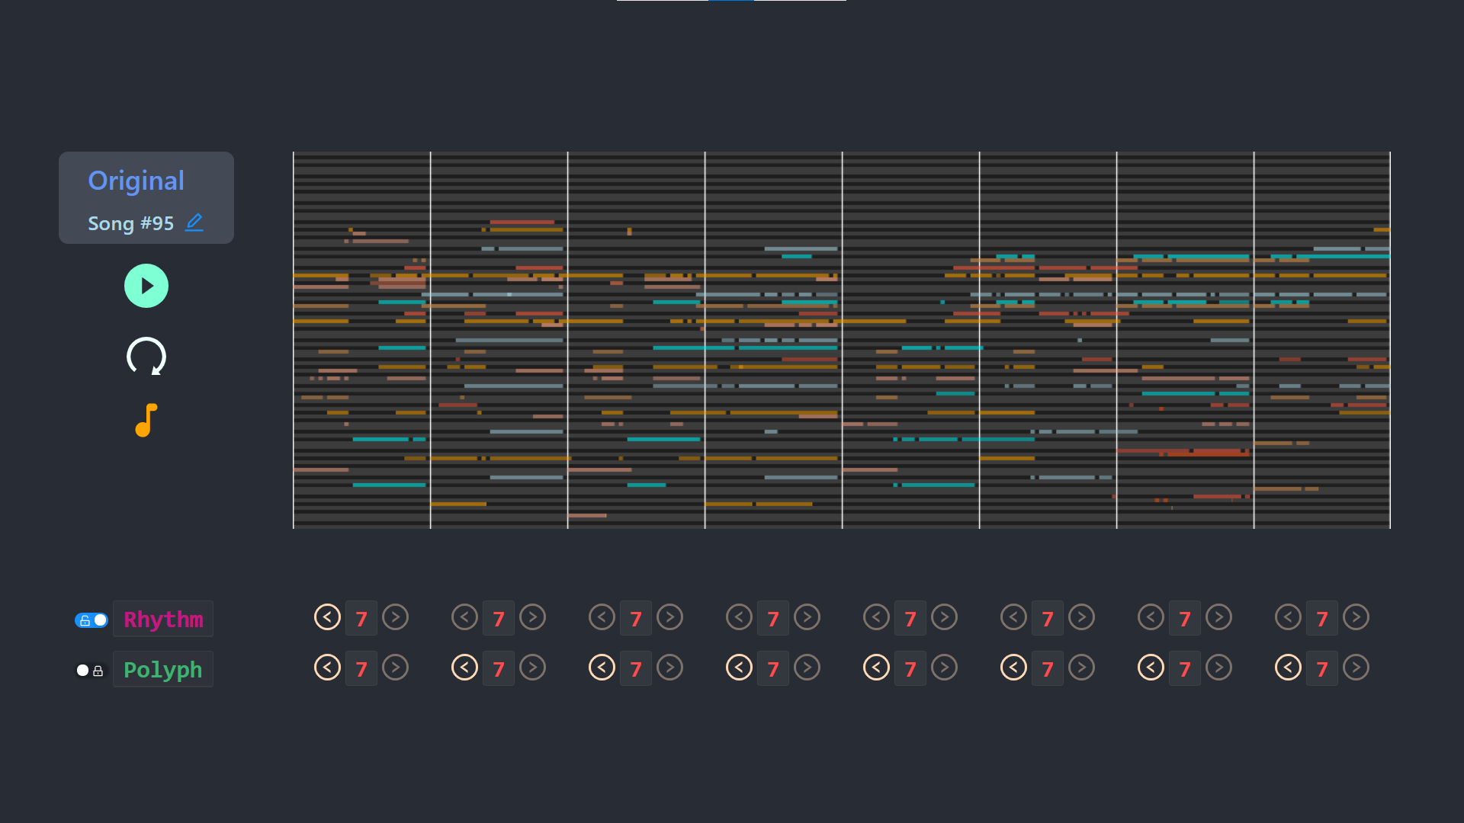The height and width of the screenshot is (823, 1464).
Task: Decrease Rhythm value in sixth bar
Action: point(1013,617)
